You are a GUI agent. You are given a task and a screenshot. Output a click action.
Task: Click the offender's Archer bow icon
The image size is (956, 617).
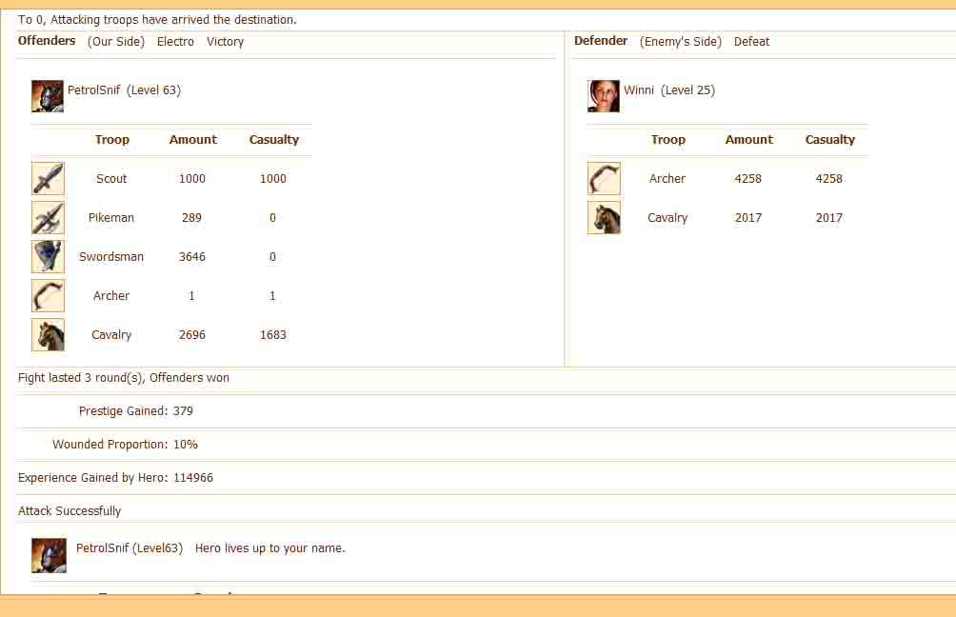(48, 296)
